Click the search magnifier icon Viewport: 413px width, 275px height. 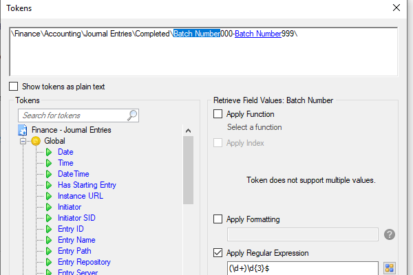point(132,115)
